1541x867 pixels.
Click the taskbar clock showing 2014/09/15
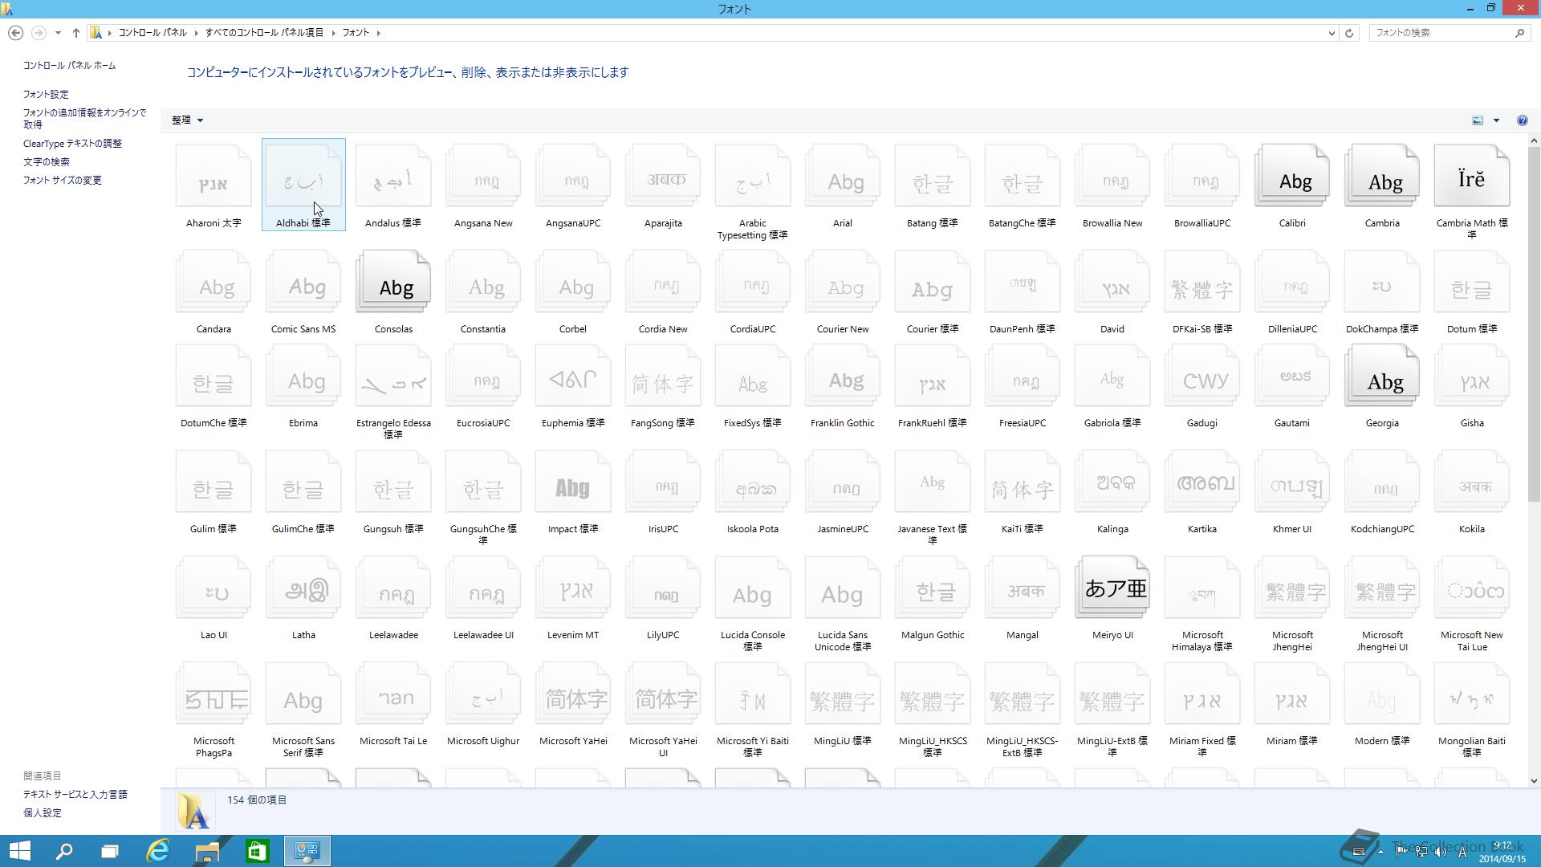point(1502,853)
